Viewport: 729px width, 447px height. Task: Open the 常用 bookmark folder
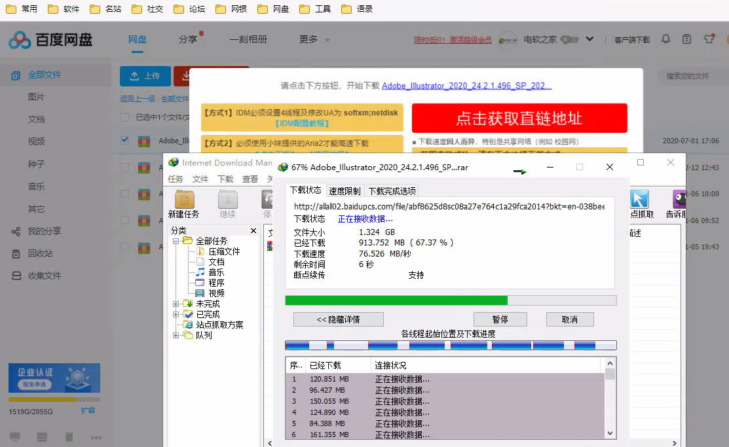pyautogui.click(x=22, y=9)
